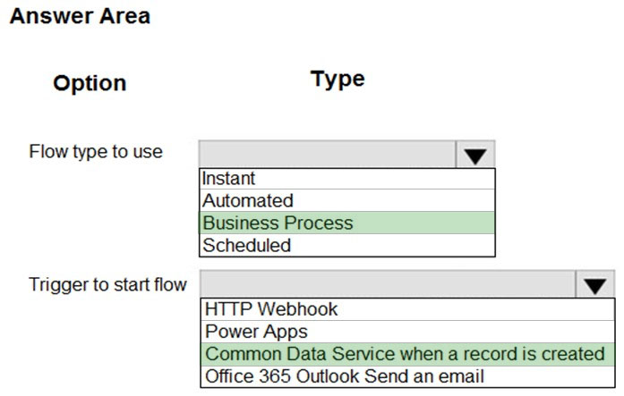Screen dimensions: 624x396
Task: Click the empty Flow type combo box field
Action: click(327, 154)
